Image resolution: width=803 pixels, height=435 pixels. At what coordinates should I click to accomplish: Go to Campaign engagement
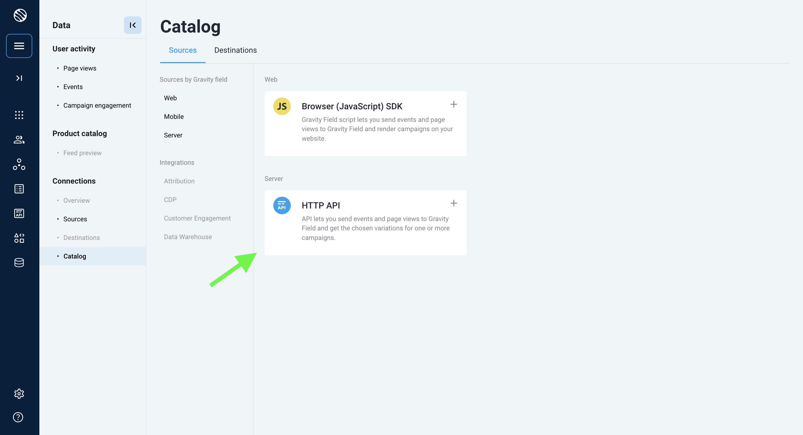(x=97, y=105)
